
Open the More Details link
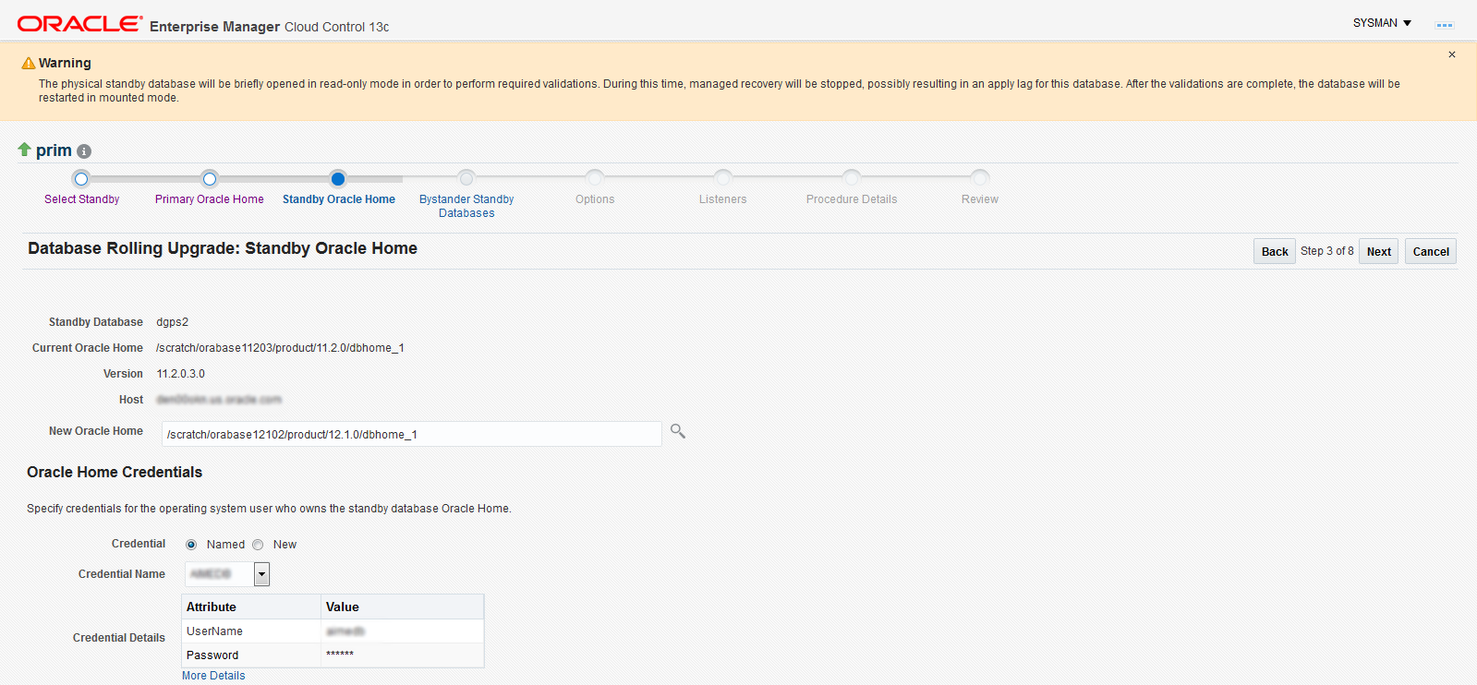pos(213,676)
